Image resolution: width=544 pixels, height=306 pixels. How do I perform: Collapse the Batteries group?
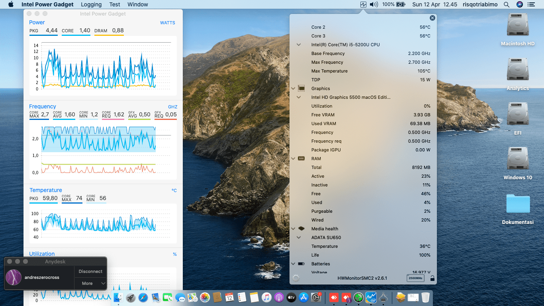[294, 264]
